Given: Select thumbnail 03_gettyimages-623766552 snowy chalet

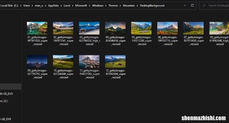Looking at the screenshot, I should coord(89,28).
